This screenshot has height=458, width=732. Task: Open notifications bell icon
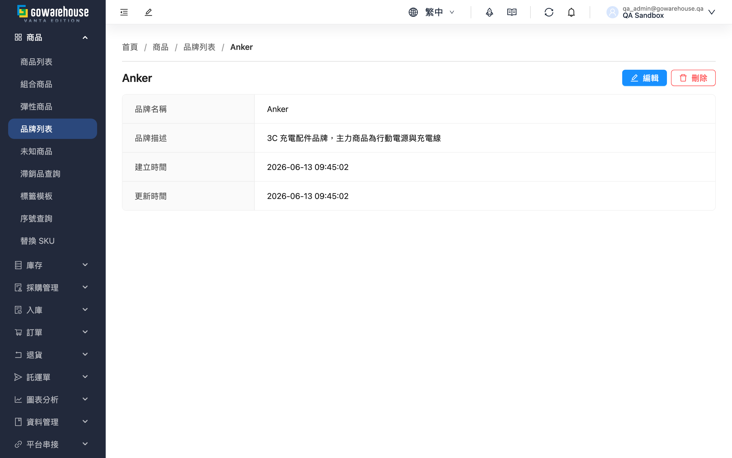pyautogui.click(x=571, y=12)
